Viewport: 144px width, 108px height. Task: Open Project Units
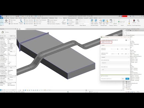37,24
